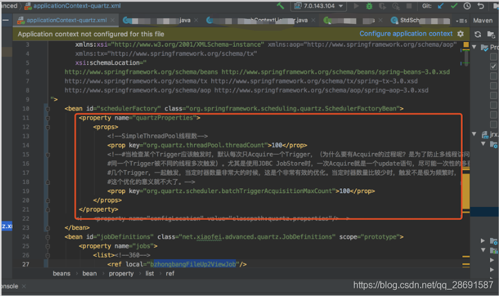Click the Git rollback undo arrow
499x296 pixels.
(481, 6)
